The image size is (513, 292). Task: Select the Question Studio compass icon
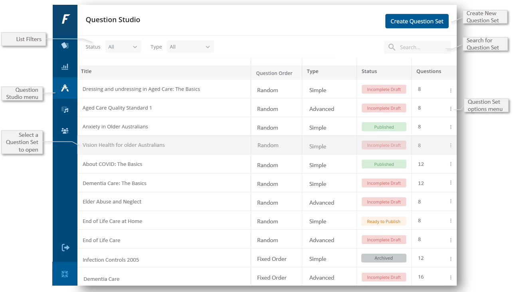coord(65,88)
